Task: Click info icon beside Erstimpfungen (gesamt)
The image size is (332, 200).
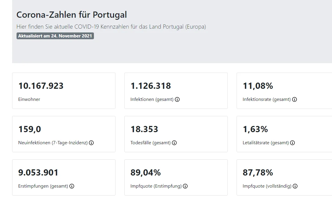Action: click(x=72, y=186)
